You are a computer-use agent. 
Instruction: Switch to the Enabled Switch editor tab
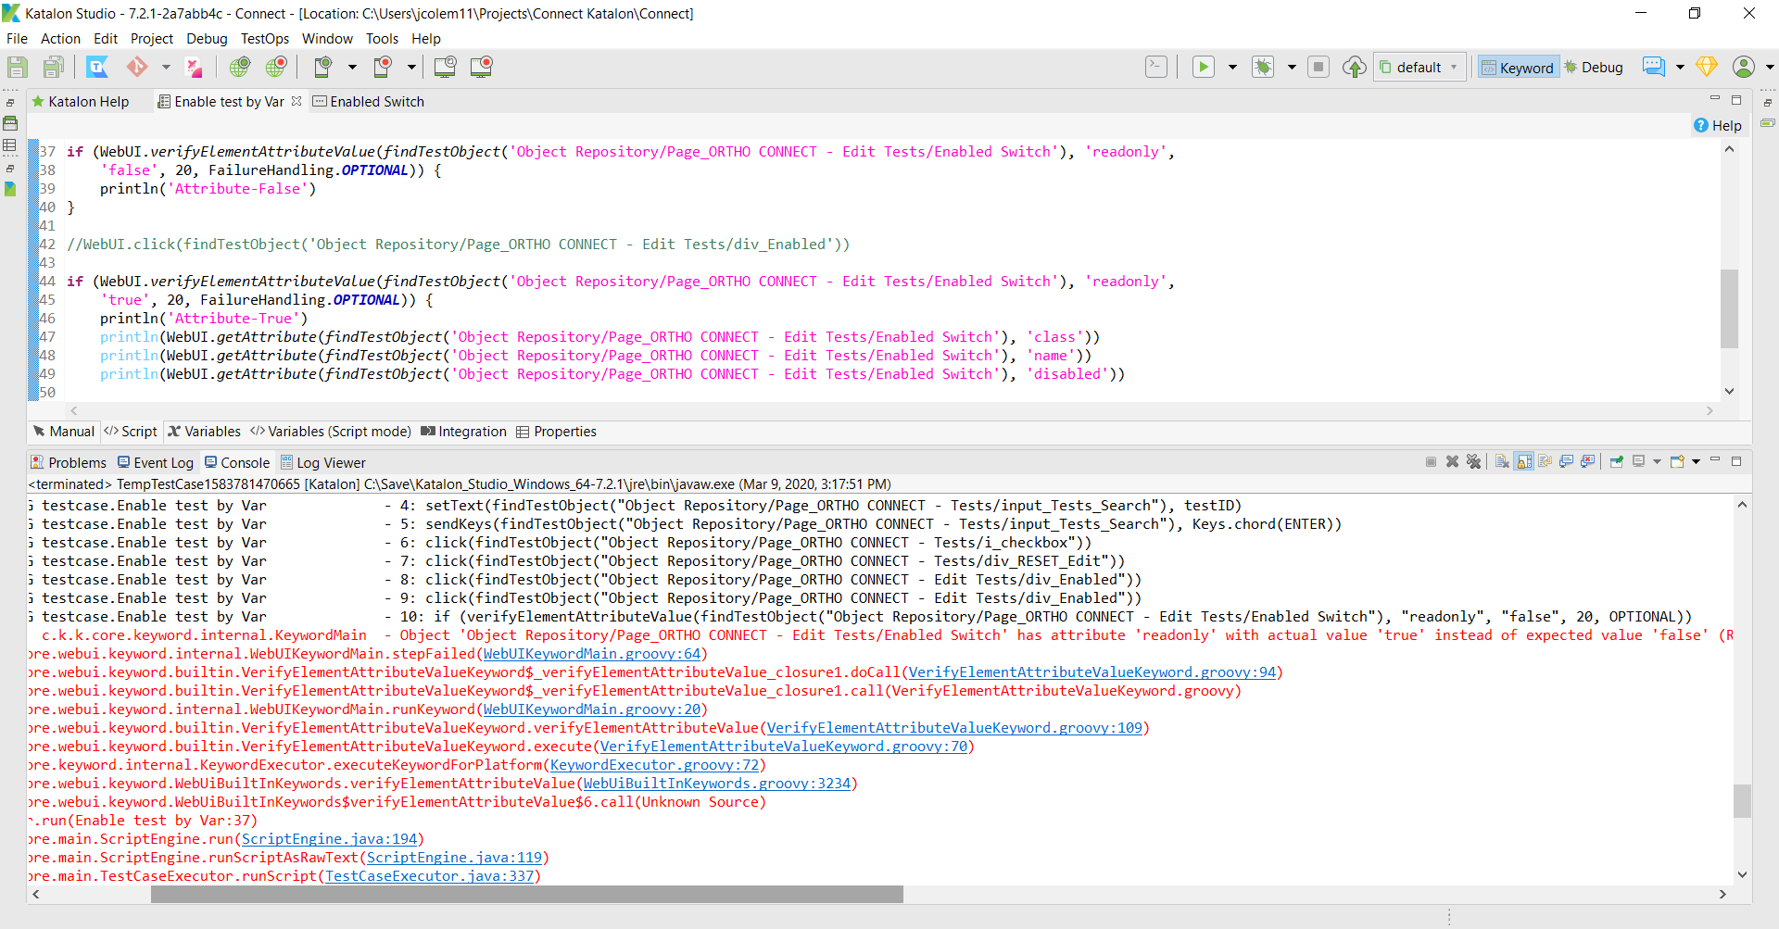(x=369, y=102)
